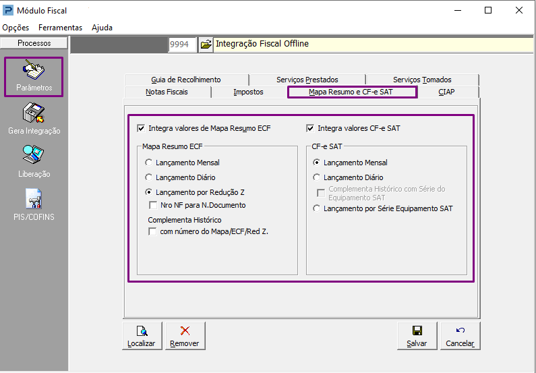Click the code field showing 9994
The height and width of the screenshot is (373, 536).
pos(182,45)
